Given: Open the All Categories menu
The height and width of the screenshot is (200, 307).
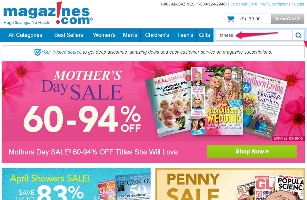Looking at the screenshot, I should (25, 35).
